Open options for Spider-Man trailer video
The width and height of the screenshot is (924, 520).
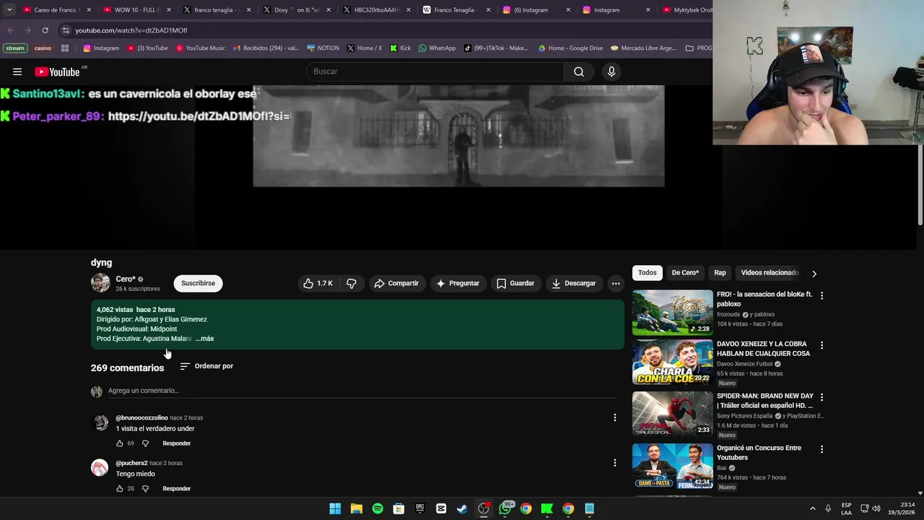[821, 397]
